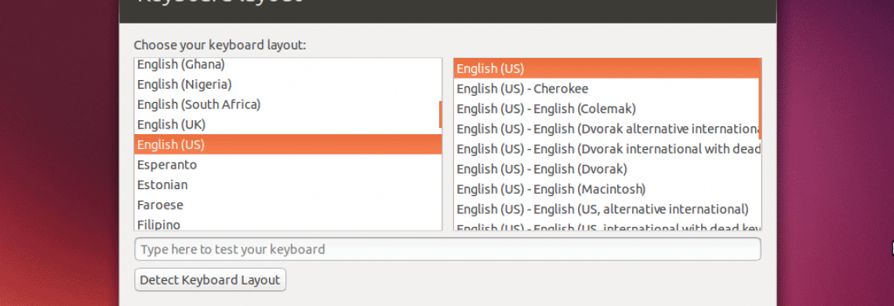Choose English (US) - Cherokee variant

[x=607, y=89]
